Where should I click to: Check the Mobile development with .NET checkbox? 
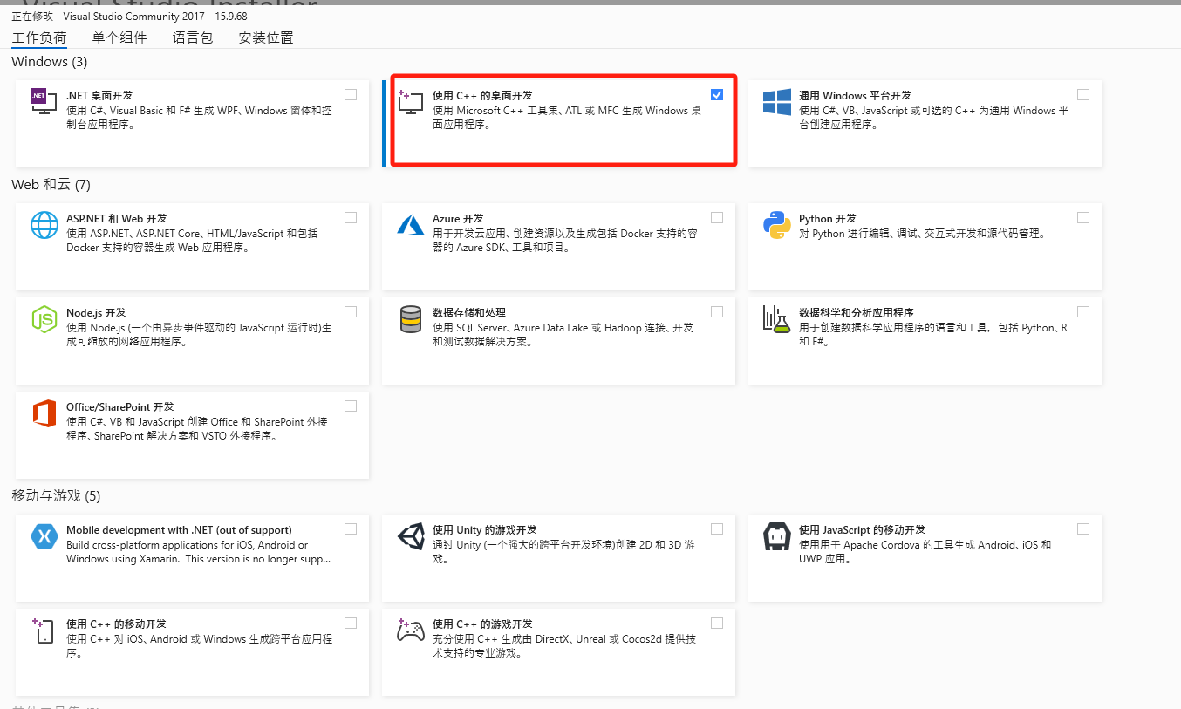[351, 528]
